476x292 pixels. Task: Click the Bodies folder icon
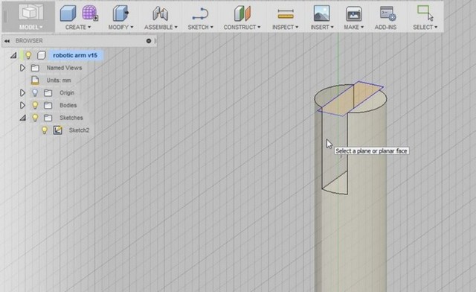(x=48, y=105)
